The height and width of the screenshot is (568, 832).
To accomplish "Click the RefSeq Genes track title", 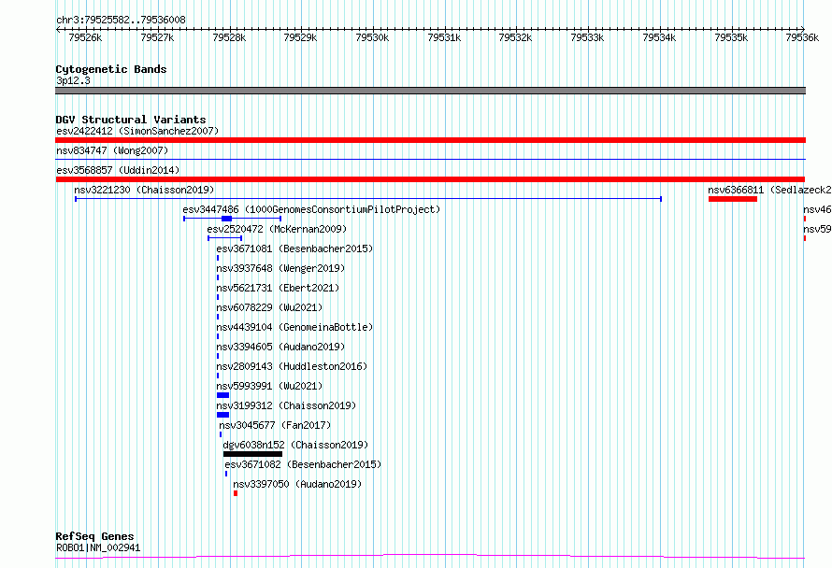I will click(x=94, y=536).
